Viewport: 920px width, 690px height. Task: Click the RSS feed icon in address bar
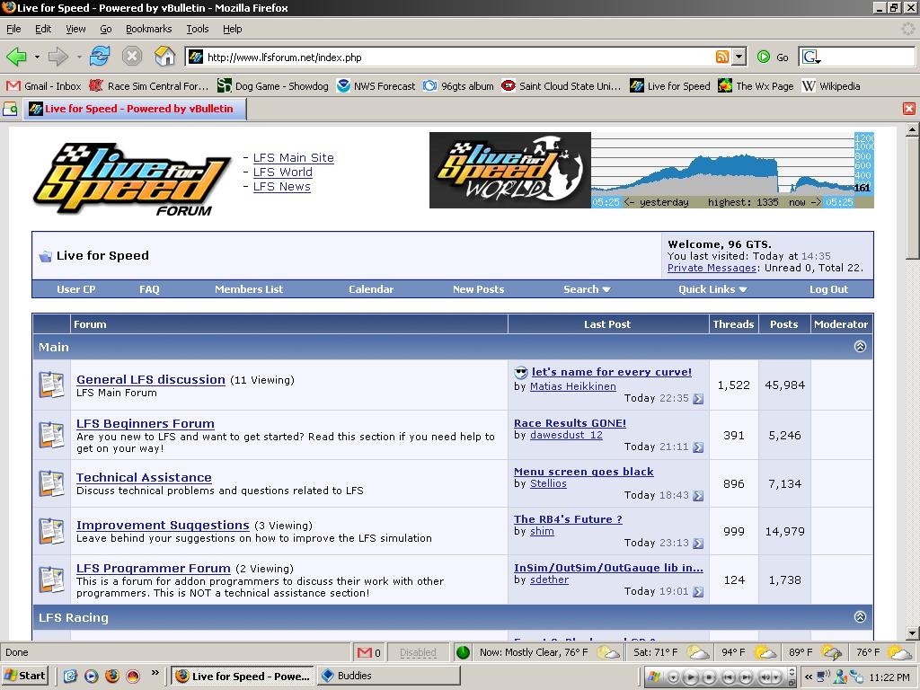click(x=722, y=57)
